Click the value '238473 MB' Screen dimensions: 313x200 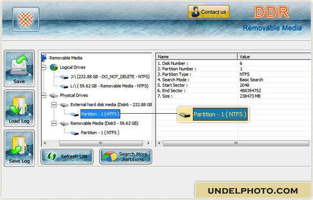pos(250,96)
